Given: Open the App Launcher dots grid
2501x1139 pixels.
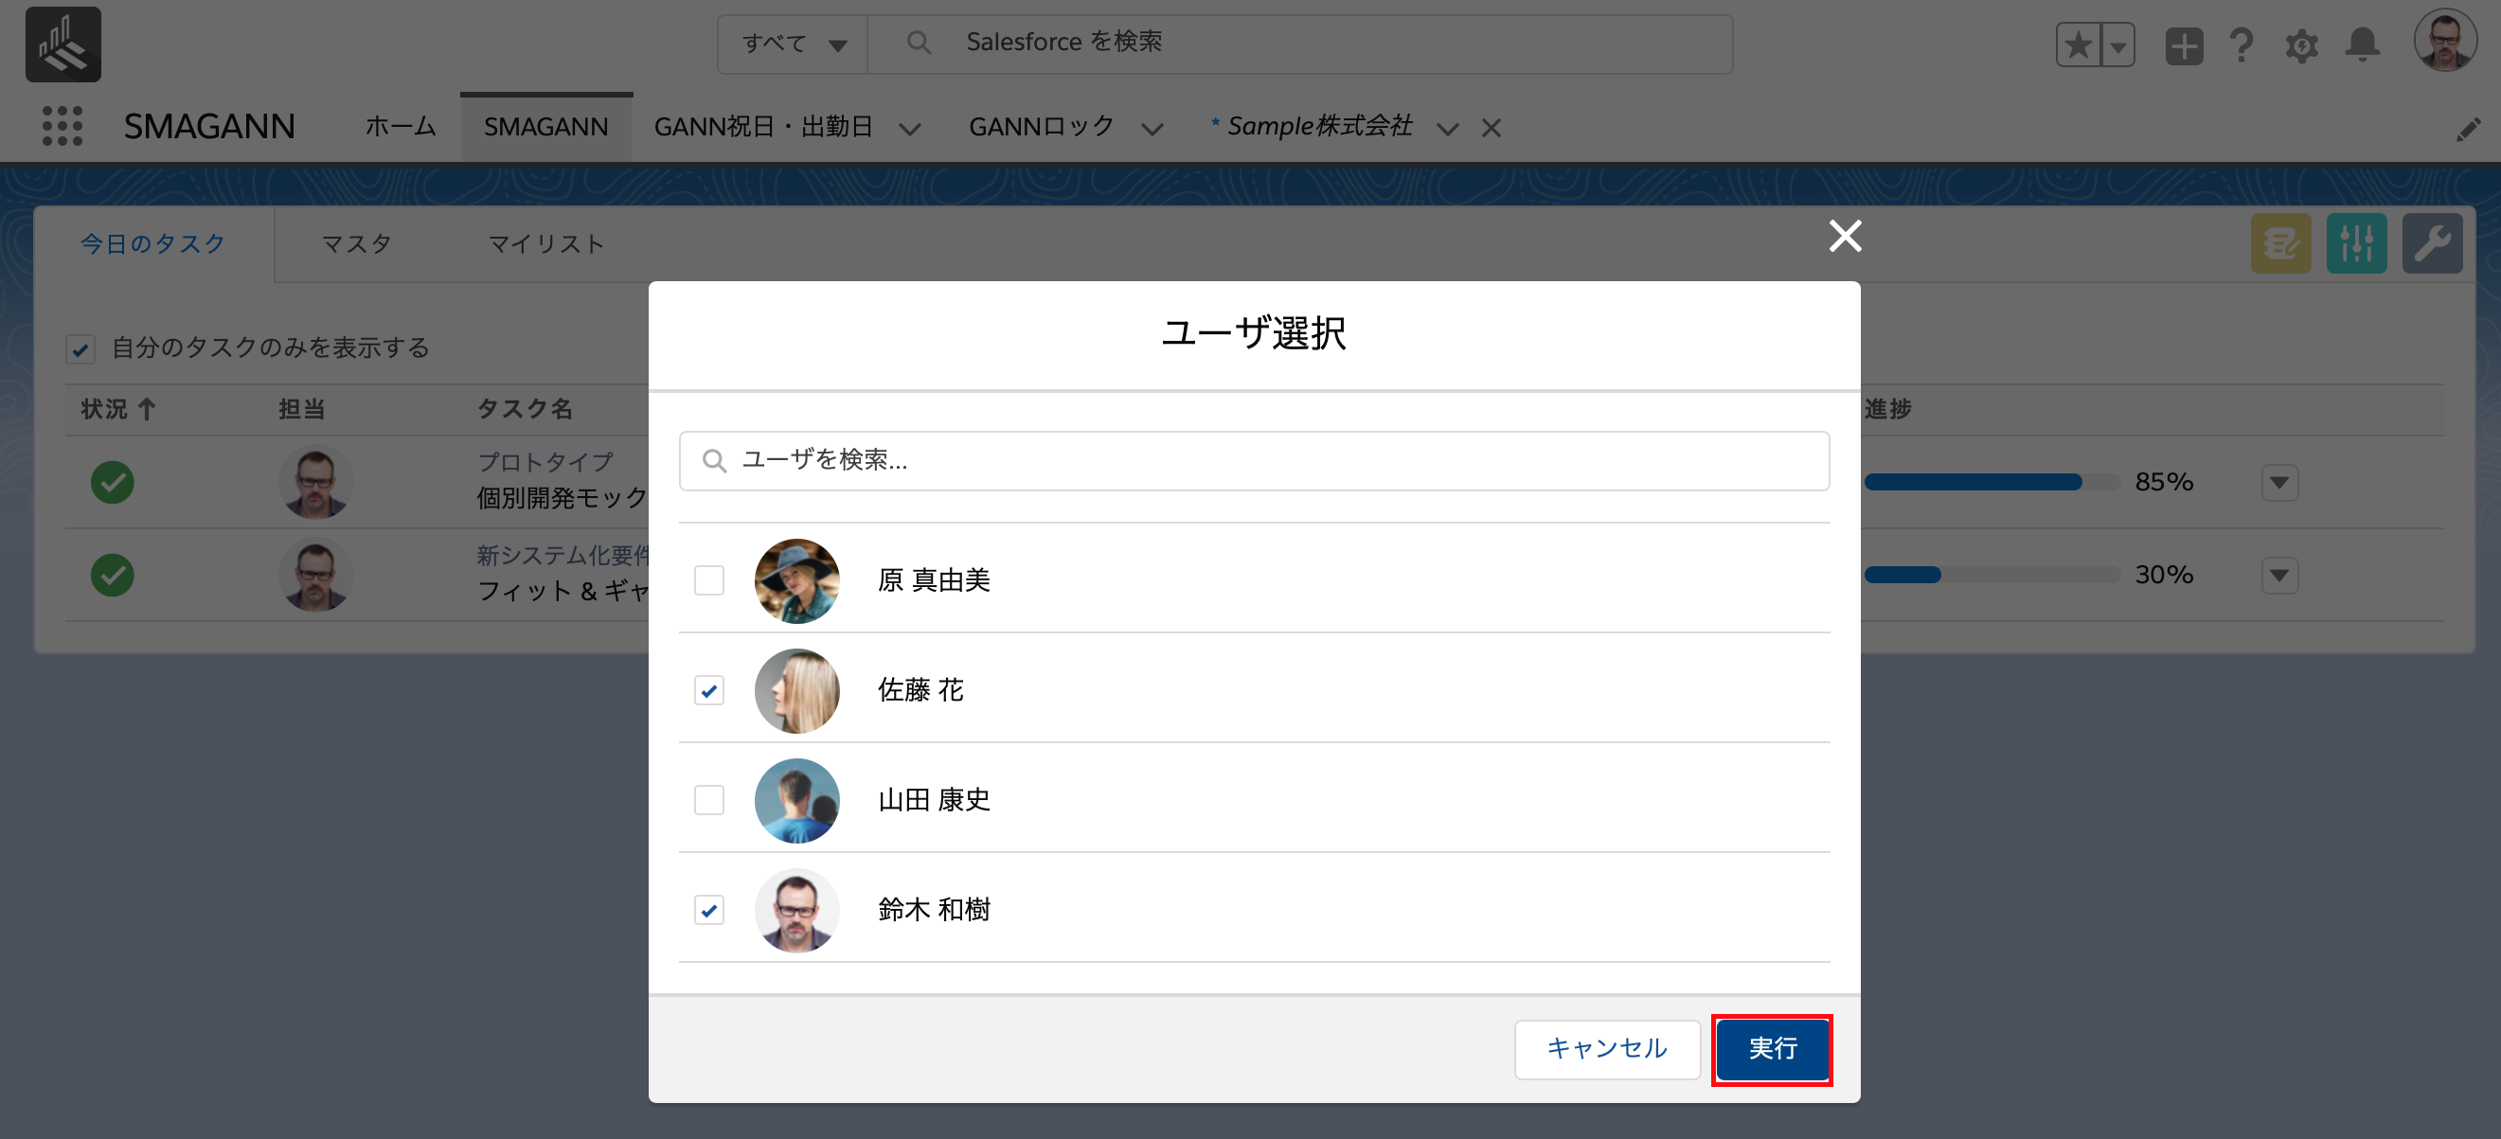Looking at the screenshot, I should coord(63,126).
